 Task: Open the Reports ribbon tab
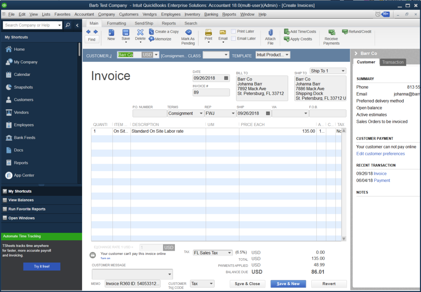169,23
